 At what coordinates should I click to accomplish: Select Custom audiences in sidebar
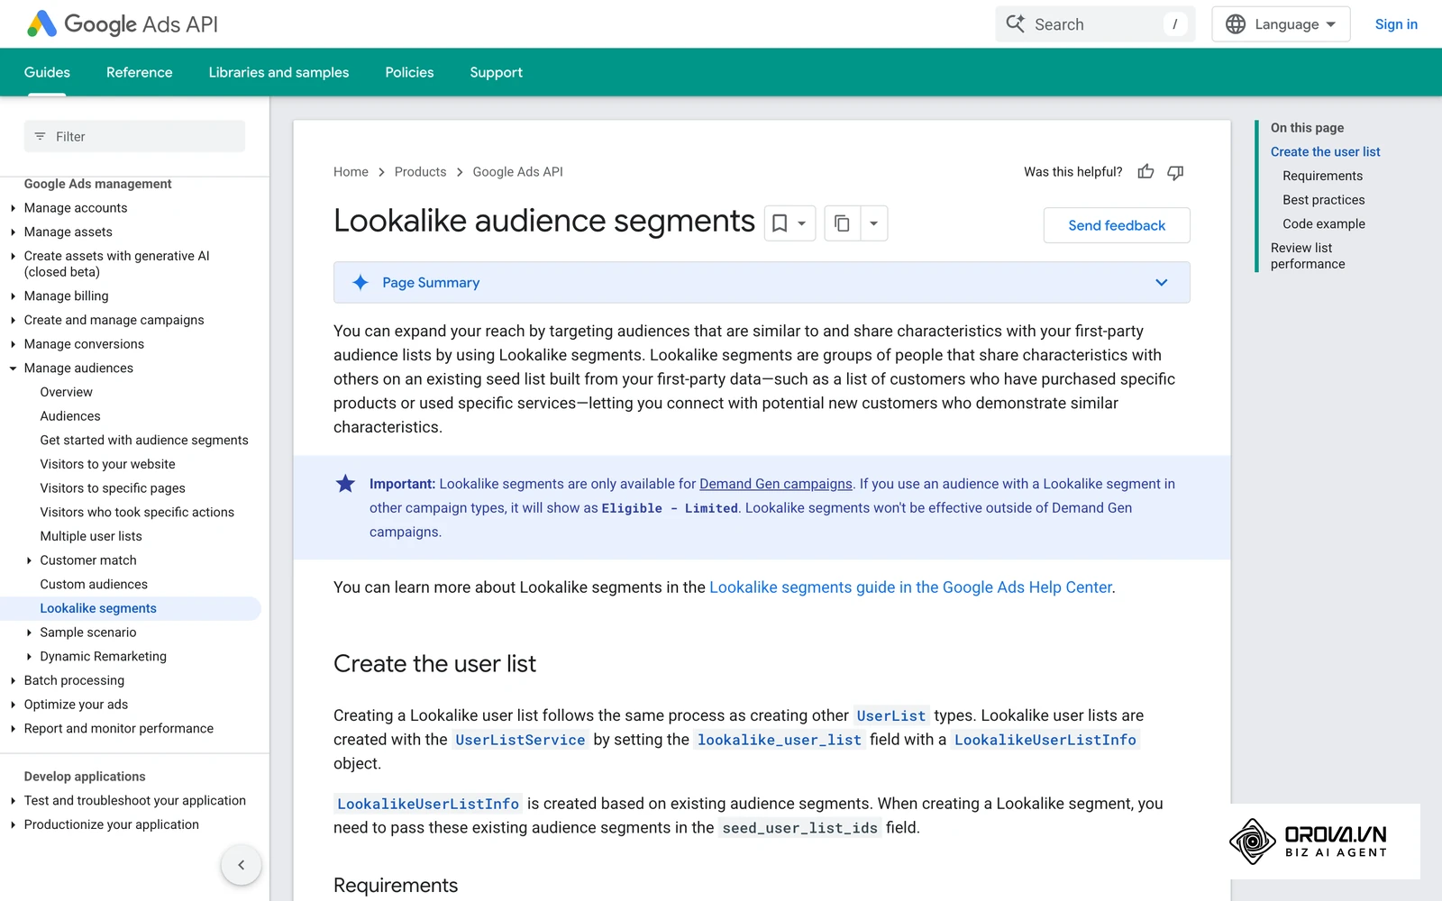pos(94,585)
